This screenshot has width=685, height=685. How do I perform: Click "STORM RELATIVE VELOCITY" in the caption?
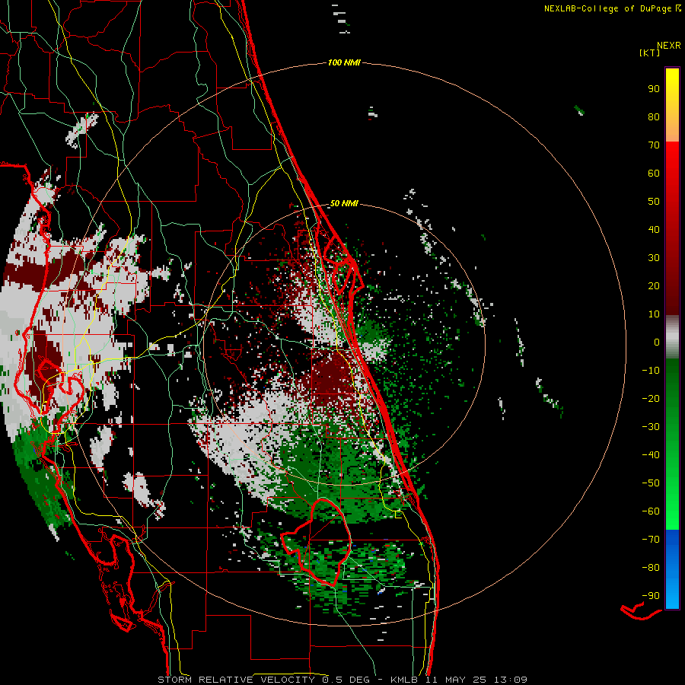point(236,680)
